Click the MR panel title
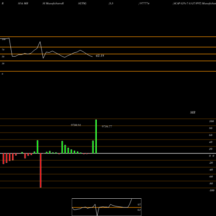The image size is (216, 216). coord(193,112)
